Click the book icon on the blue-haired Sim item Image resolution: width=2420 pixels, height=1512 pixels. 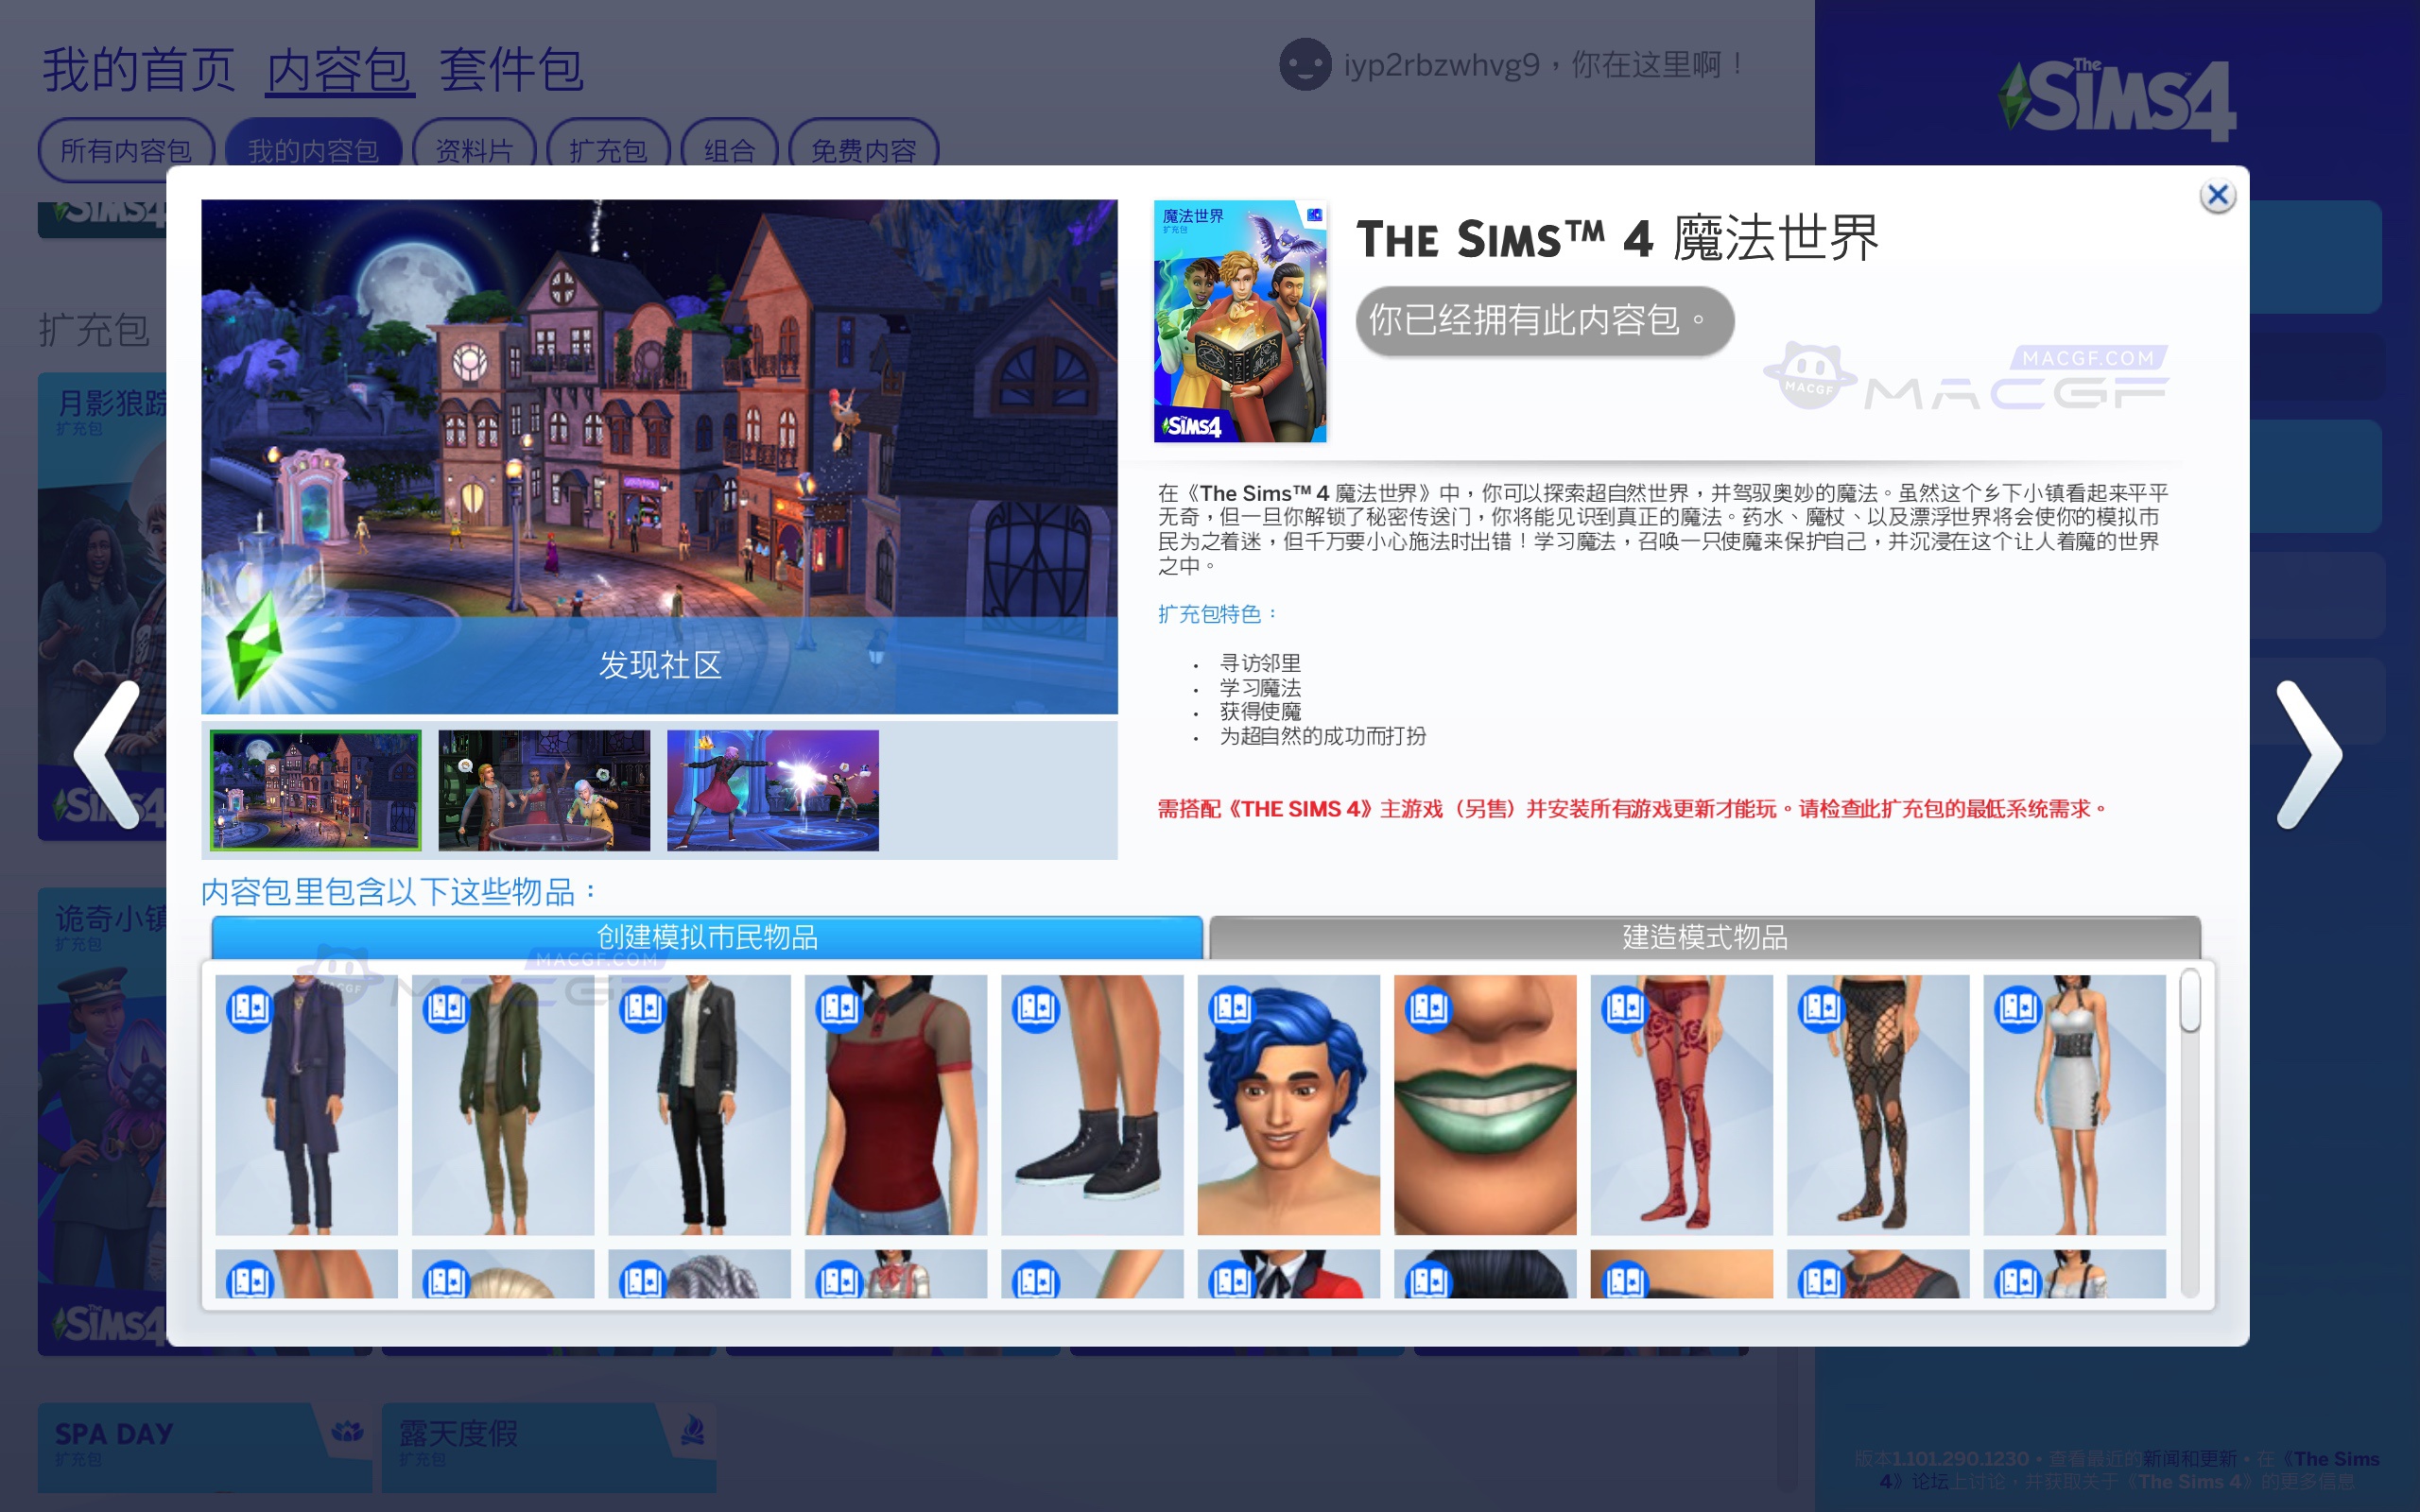[1235, 1008]
